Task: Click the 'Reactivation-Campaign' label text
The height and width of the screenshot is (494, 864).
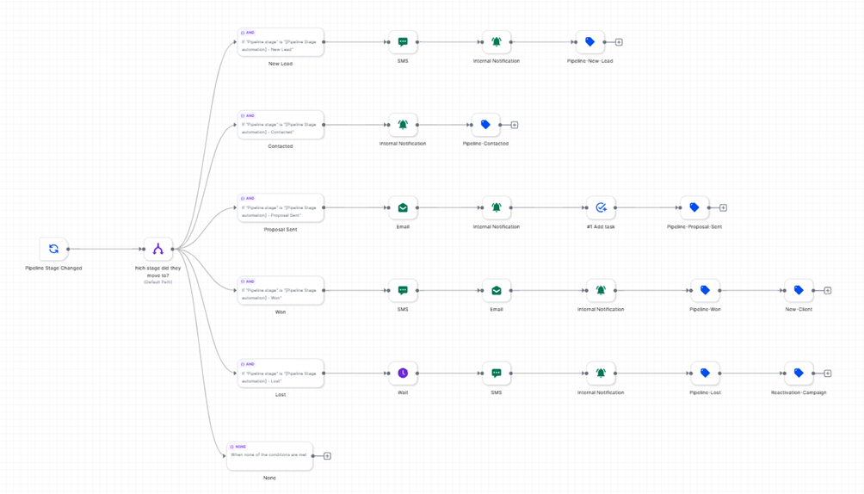Action: click(x=799, y=392)
